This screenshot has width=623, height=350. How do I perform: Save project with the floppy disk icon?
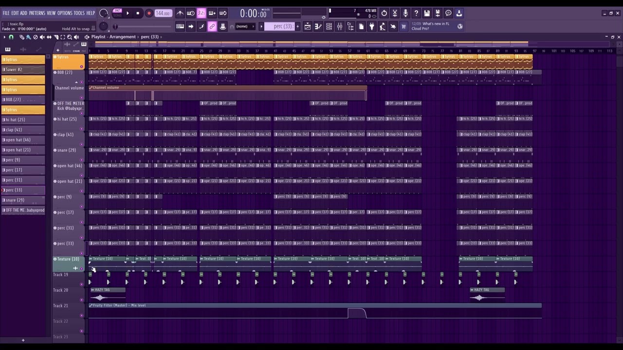[x=427, y=13]
